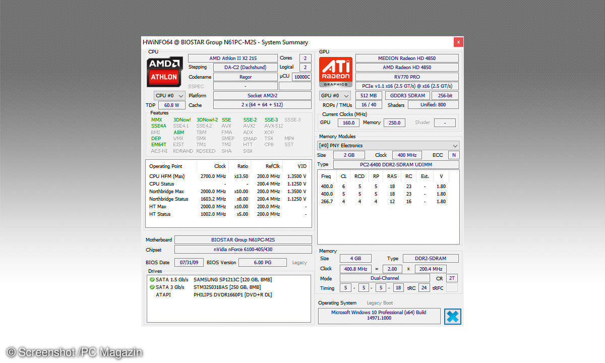Click the nVidia nForce 6100-405/430 chipset field

[243, 250]
